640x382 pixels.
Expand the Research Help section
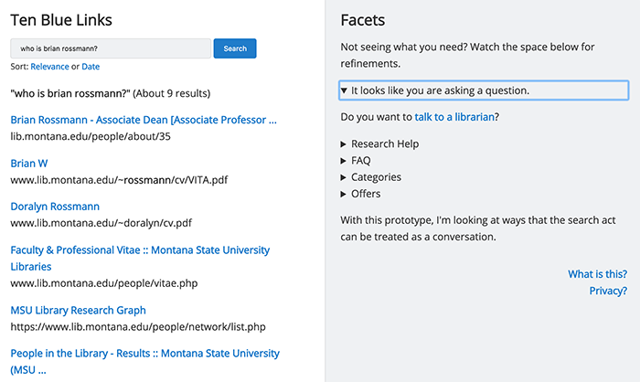point(384,144)
